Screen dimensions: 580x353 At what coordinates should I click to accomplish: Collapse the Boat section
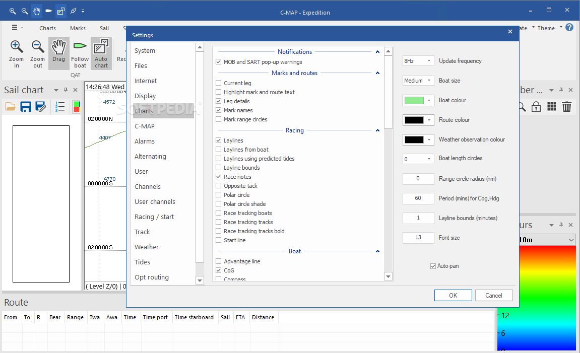coord(377,251)
